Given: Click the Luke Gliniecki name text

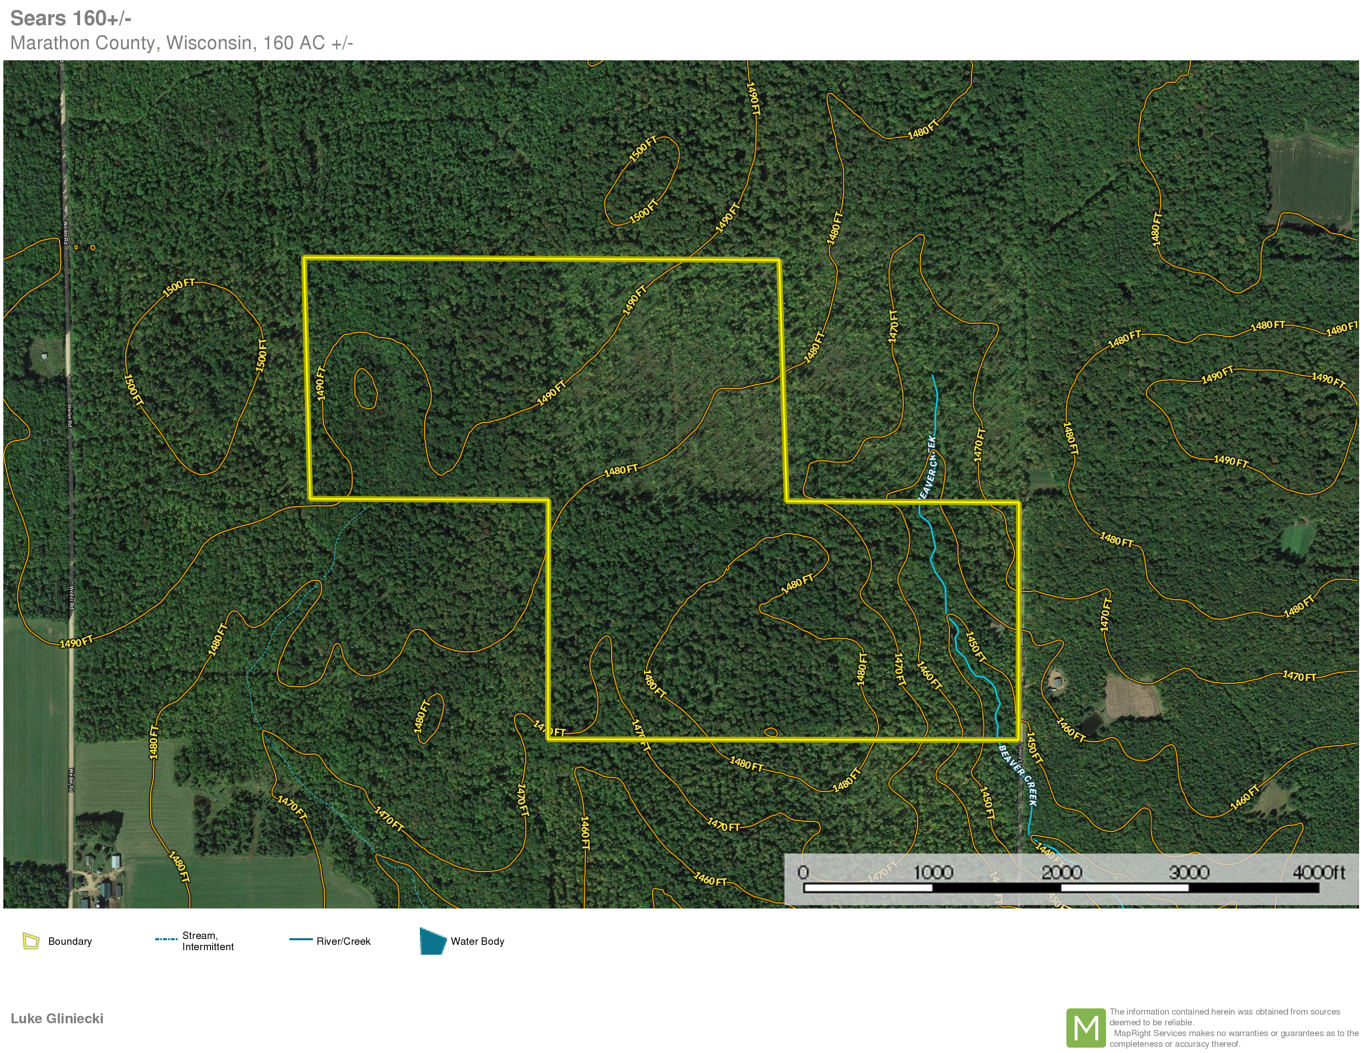Looking at the screenshot, I should 57,1018.
